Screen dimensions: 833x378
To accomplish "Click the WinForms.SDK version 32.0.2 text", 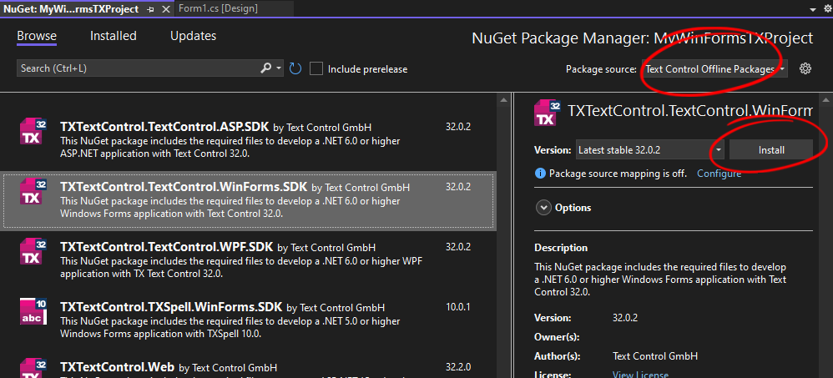I will pos(458,187).
